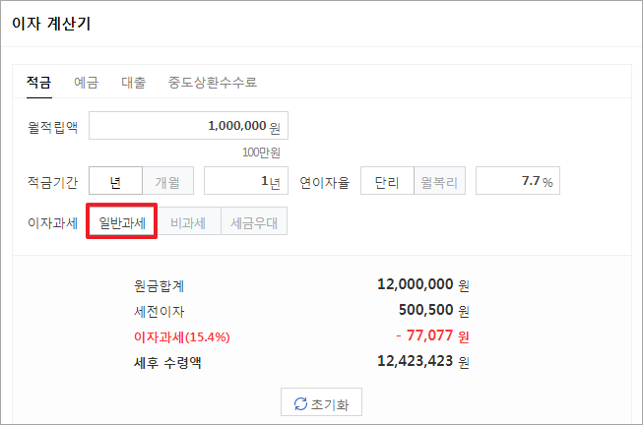Select 년 for the savings period unit

point(115,181)
